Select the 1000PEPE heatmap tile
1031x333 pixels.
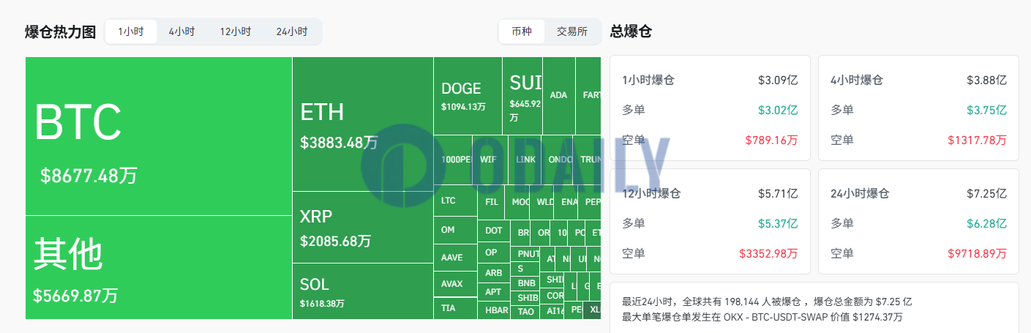click(x=454, y=160)
